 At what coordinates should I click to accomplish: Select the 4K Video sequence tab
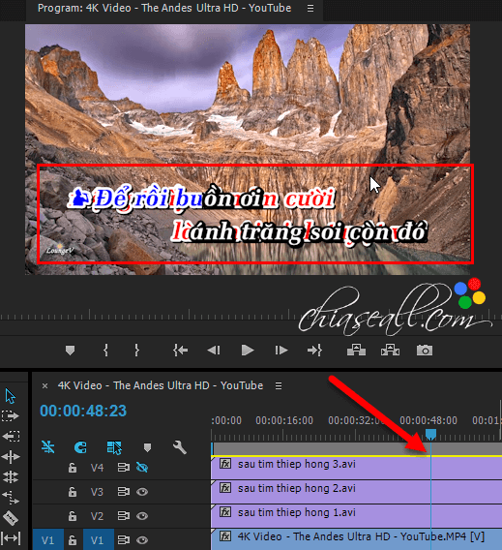click(x=161, y=385)
